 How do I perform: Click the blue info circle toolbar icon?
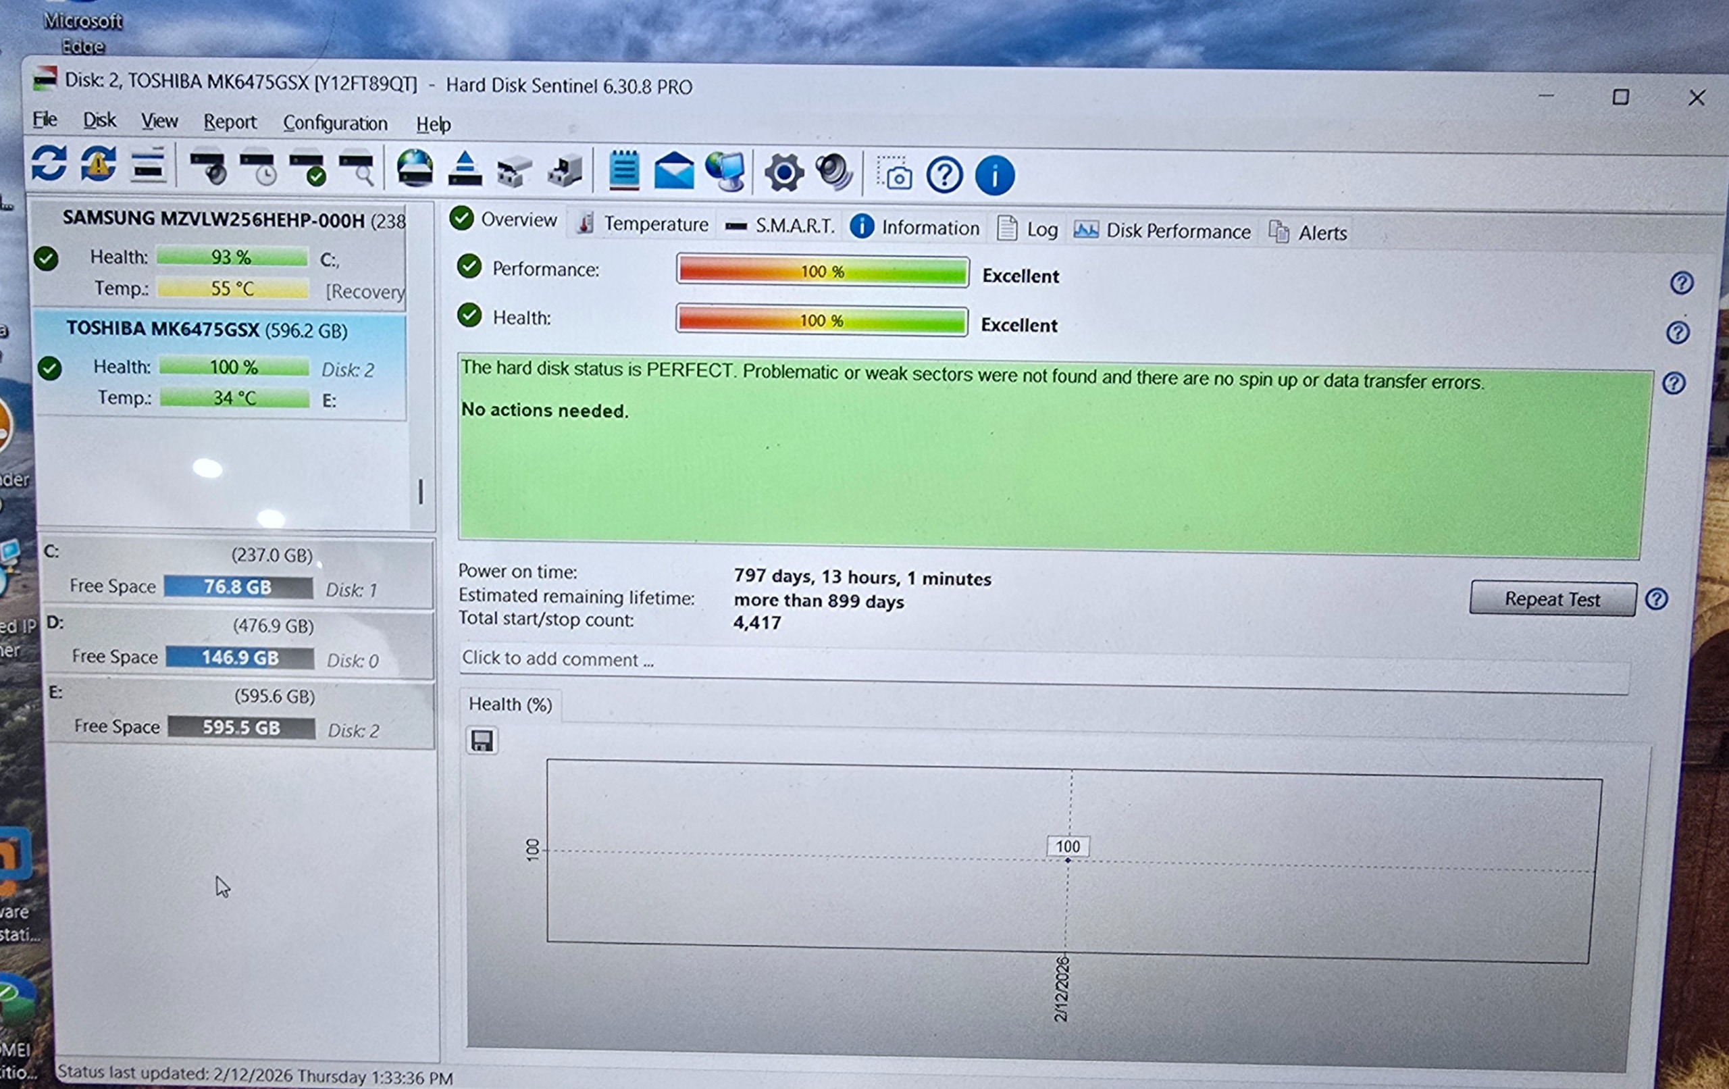(x=994, y=176)
